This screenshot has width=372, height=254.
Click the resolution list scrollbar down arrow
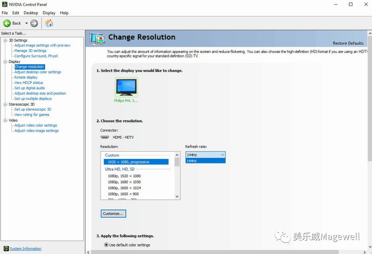(177, 196)
